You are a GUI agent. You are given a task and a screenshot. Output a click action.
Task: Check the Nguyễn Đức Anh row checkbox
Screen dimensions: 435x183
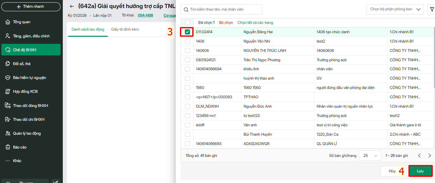click(187, 106)
